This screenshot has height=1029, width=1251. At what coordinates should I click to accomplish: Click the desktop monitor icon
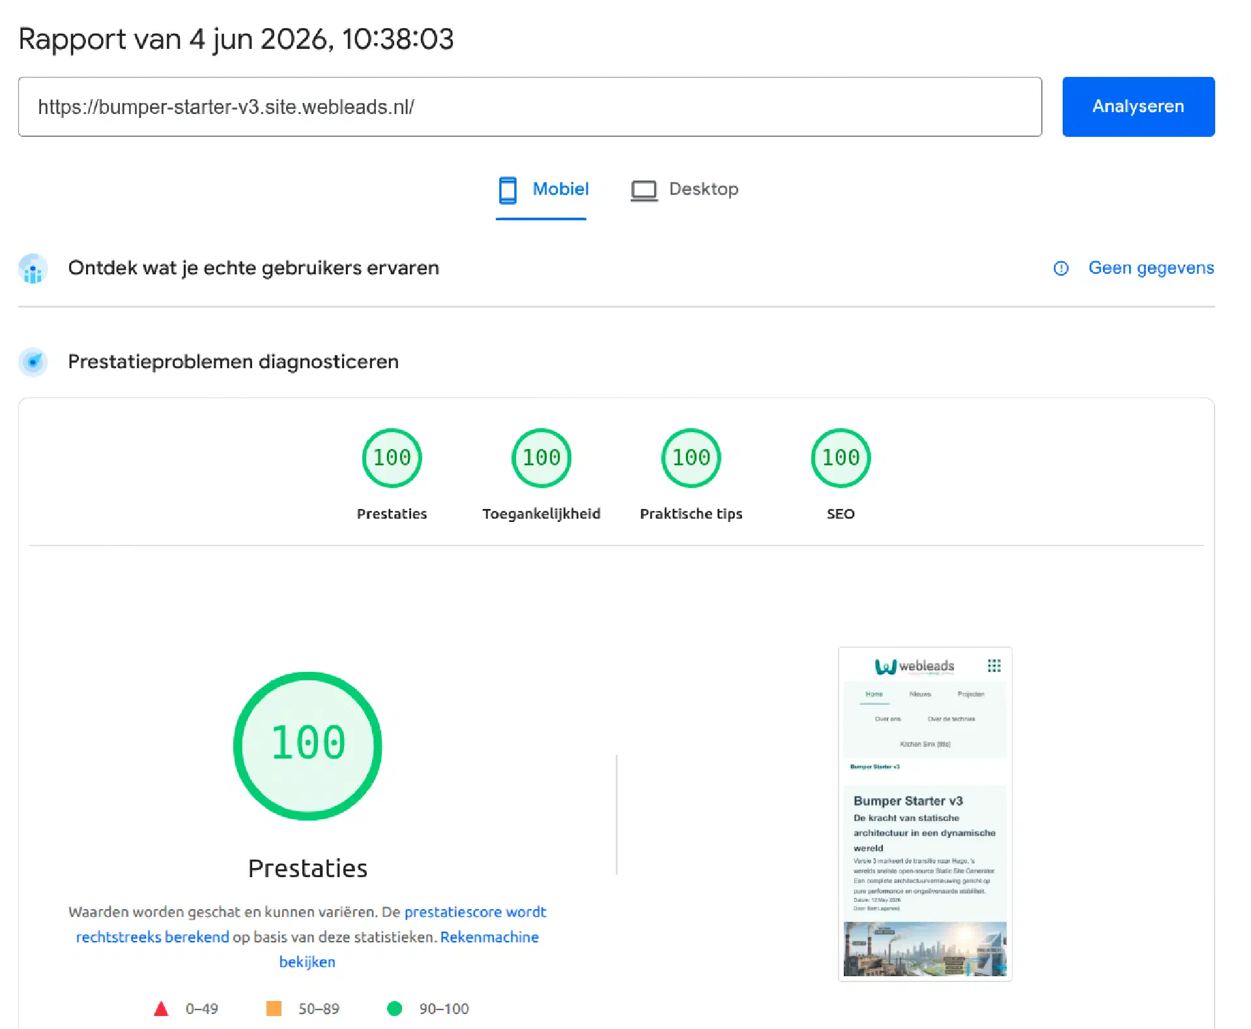tap(644, 191)
